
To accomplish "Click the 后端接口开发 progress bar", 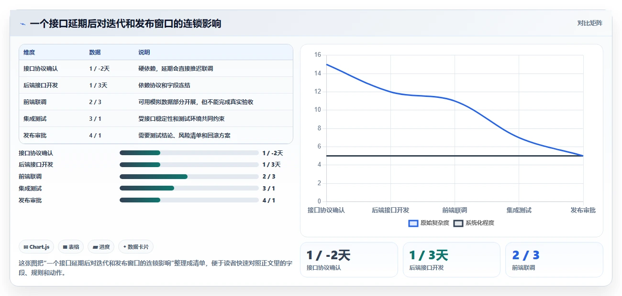I will pos(189,165).
